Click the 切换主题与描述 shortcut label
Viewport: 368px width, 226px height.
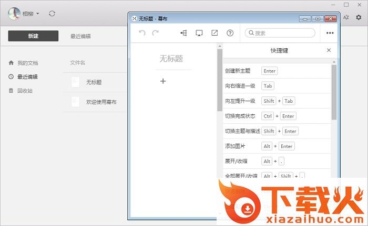(x=242, y=131)
